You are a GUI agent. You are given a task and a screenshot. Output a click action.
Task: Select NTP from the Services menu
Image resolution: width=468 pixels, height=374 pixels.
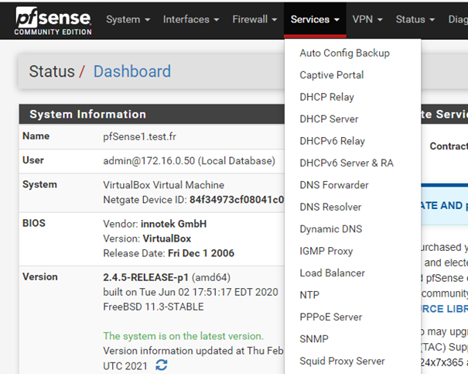(309, 295)
